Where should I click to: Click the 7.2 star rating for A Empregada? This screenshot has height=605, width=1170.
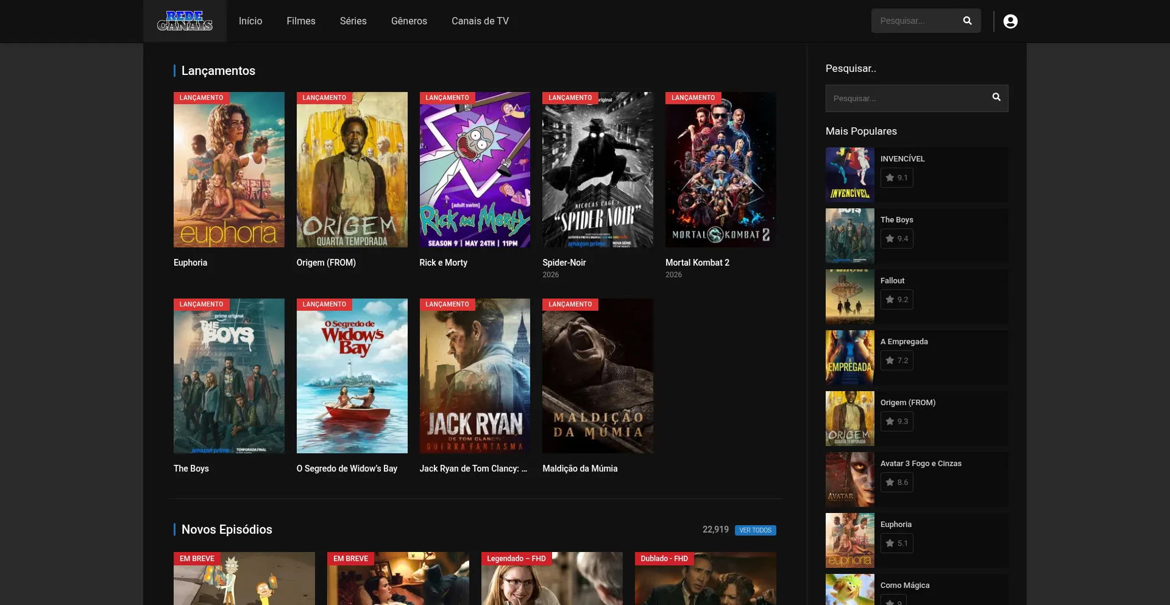click(x=897, y=361)
